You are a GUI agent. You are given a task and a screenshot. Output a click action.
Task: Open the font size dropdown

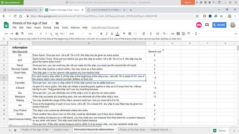(93, 34)
